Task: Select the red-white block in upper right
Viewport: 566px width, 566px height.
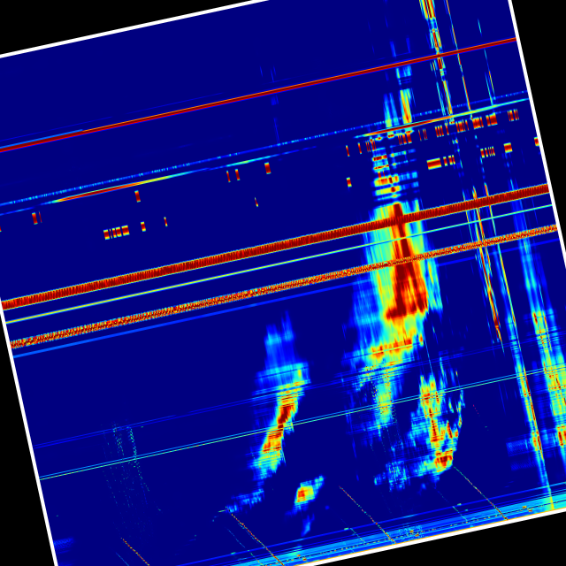Action: pyautogui.click(x=433, y=163)
